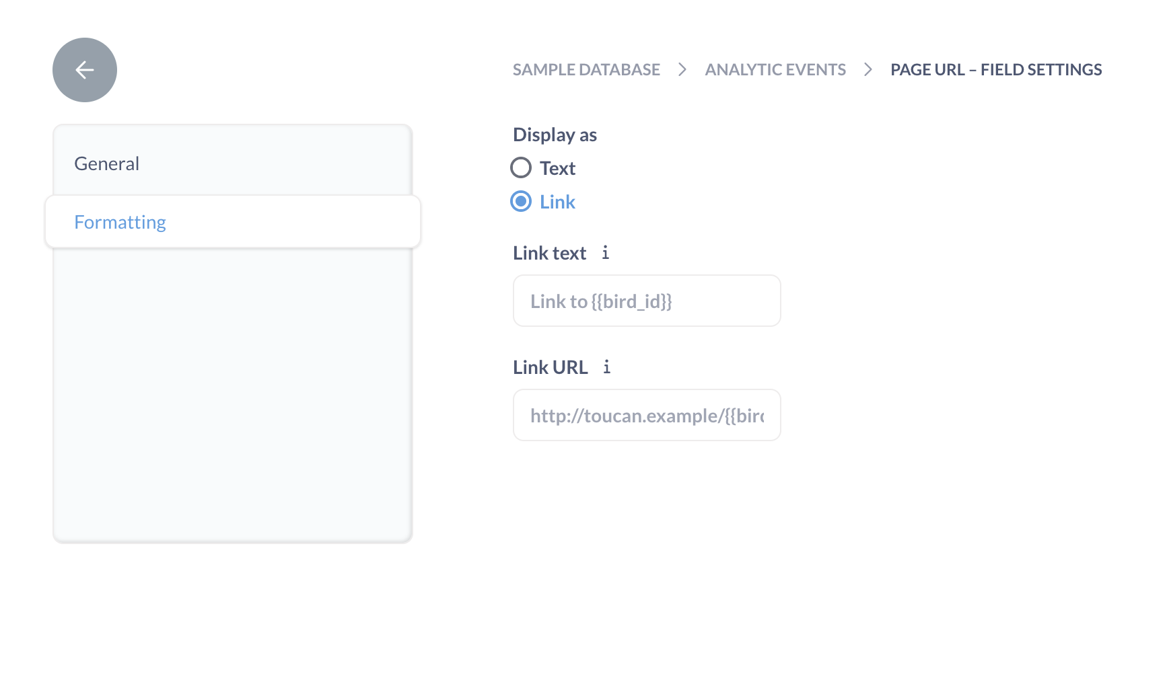Click the blue 'Link' option label
Image resolution: width=1167 pixels, height=686 pixels.
point(557,202)
